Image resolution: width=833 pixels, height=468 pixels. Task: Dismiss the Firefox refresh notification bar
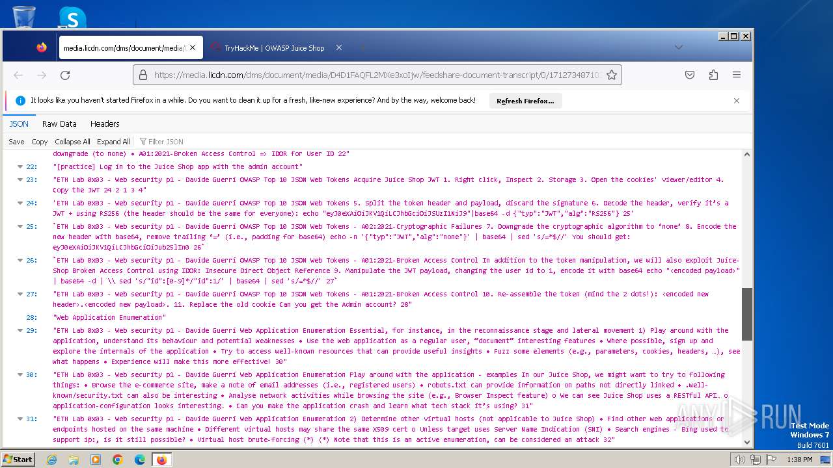click(737, 101)
